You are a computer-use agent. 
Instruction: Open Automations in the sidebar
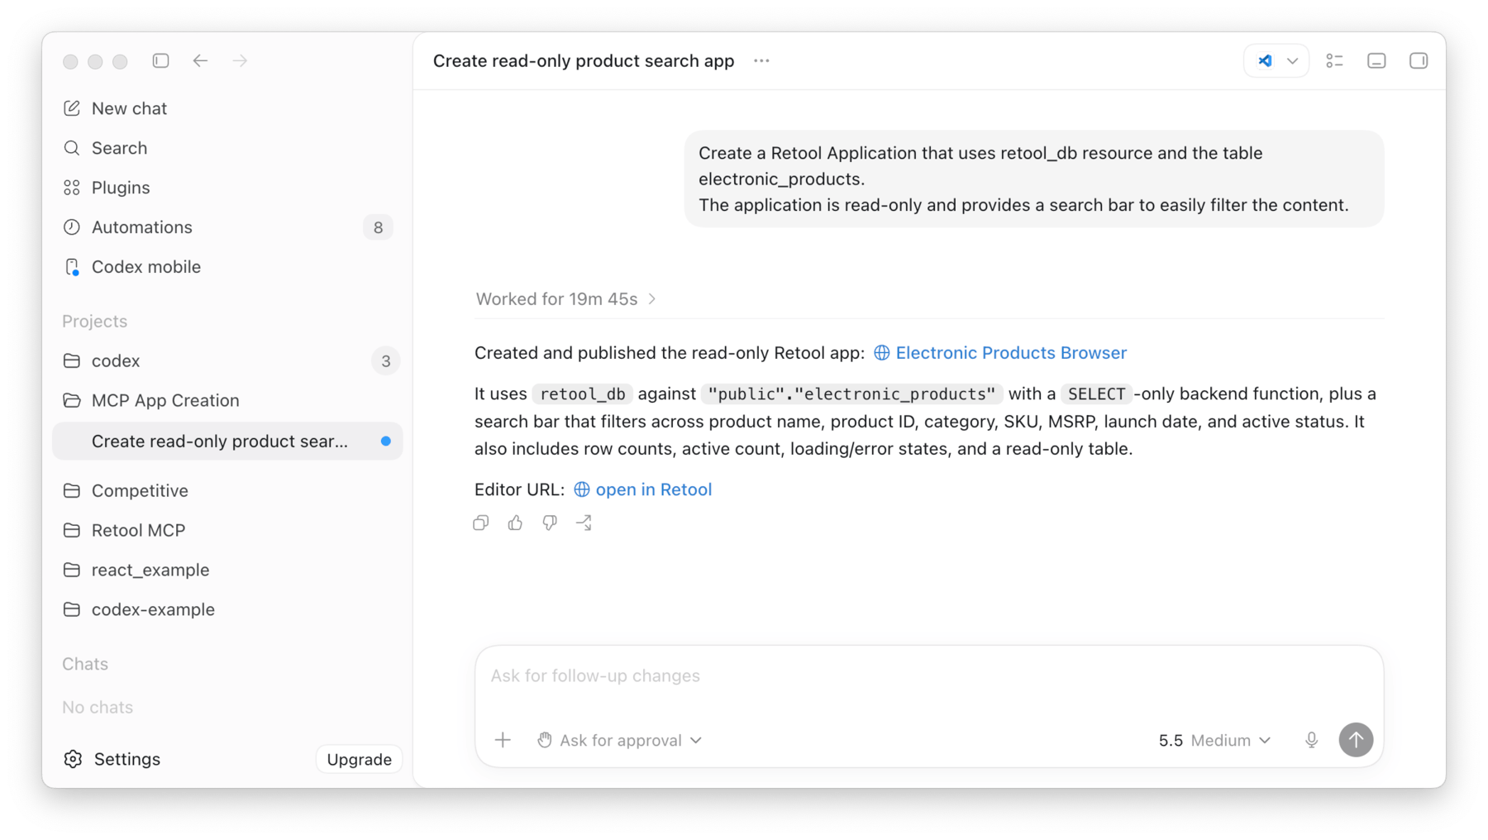(227, 227)
